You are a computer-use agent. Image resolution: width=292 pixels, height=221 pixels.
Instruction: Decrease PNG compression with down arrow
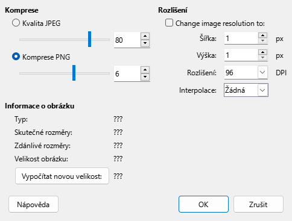click(145, 77)
